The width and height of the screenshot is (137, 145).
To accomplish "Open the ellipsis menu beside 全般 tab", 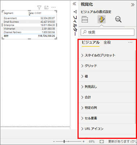I will pos(130,42).
